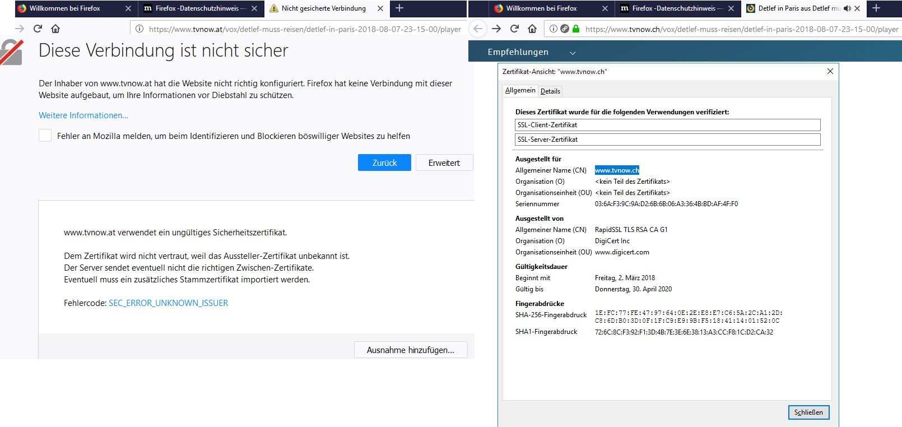Enable reporting errors to Mozilla checkbox
This screenshot has height=427, width=902.
[45, 136]
